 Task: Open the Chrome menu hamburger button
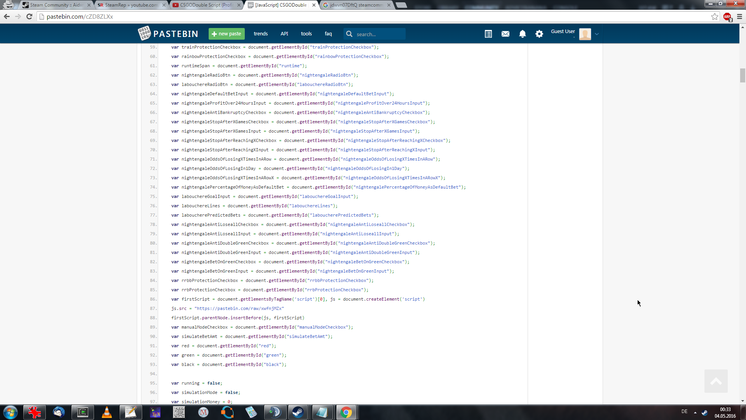(739, 17)
